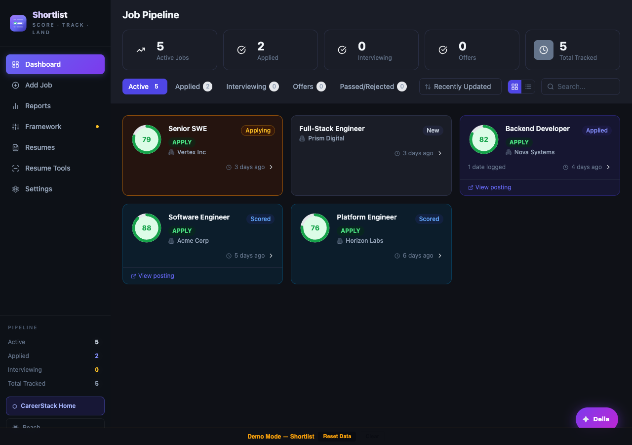Switch to grid view layout

coord(514,87)
